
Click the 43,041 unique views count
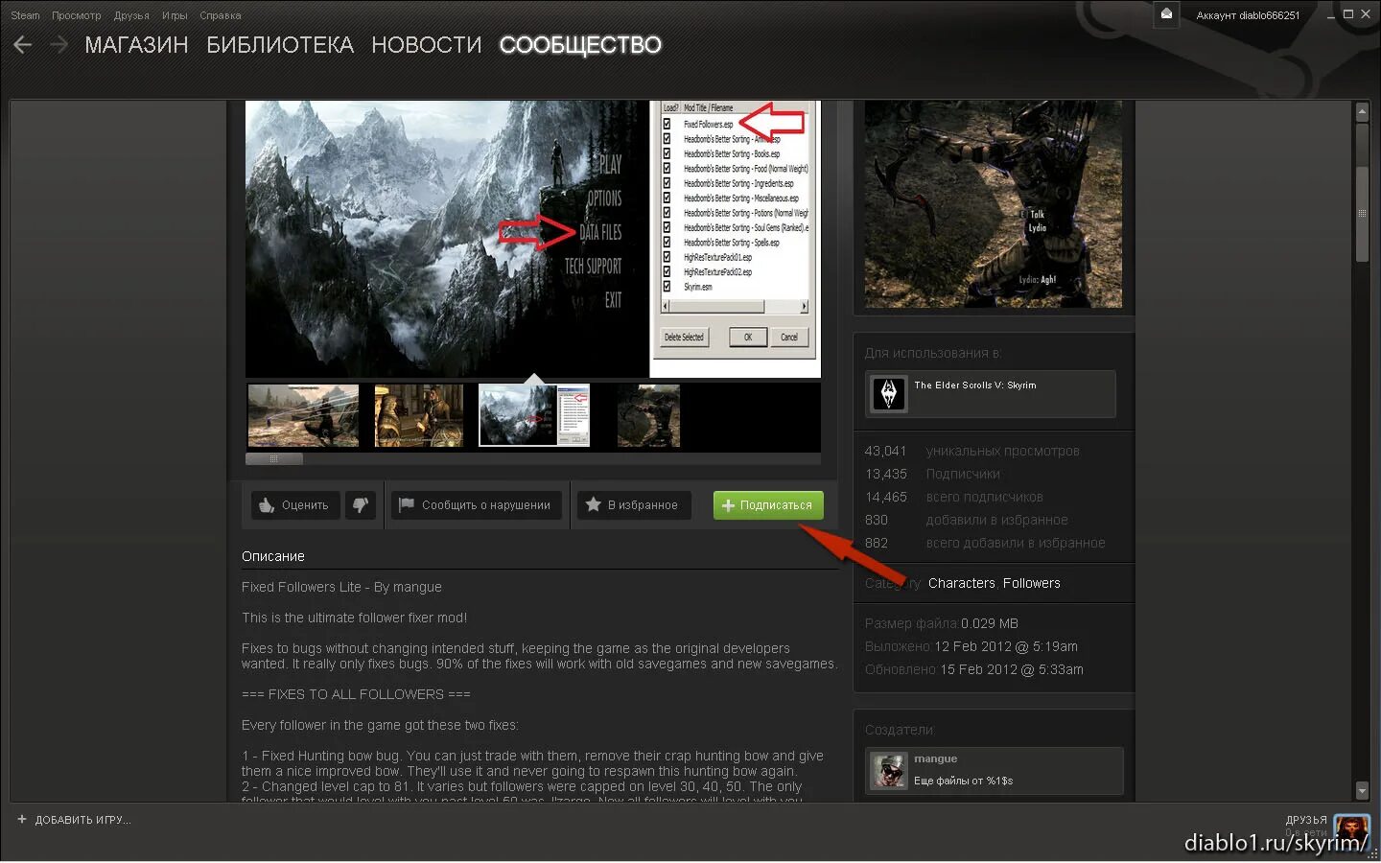pyautogui.click(x=885, y=451)
